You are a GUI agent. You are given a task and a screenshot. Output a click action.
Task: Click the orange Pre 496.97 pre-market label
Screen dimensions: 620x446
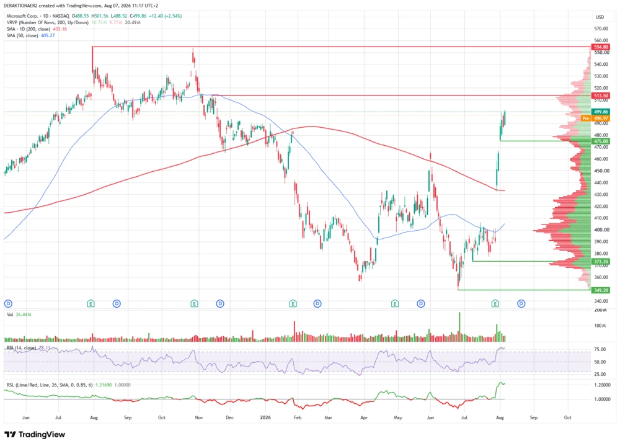click(596, 118)
